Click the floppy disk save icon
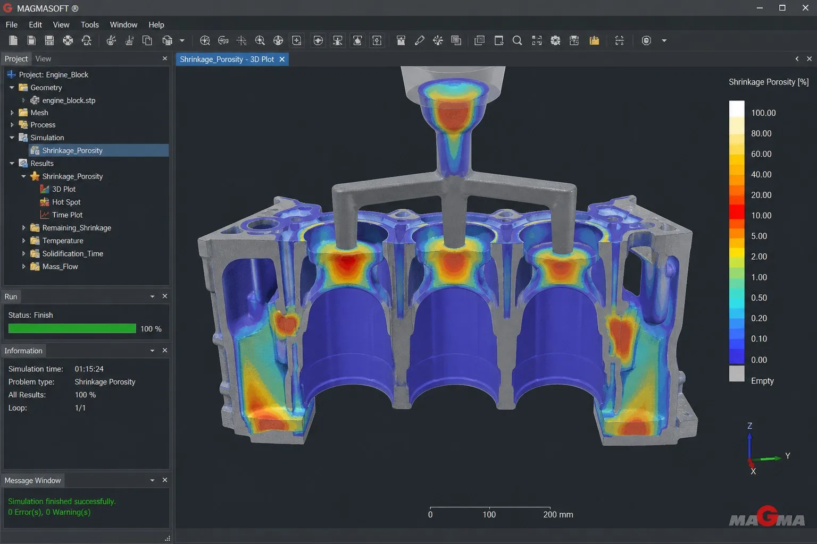Image resolution: width=817 pixels, height=544 pixels. point(49,40)
